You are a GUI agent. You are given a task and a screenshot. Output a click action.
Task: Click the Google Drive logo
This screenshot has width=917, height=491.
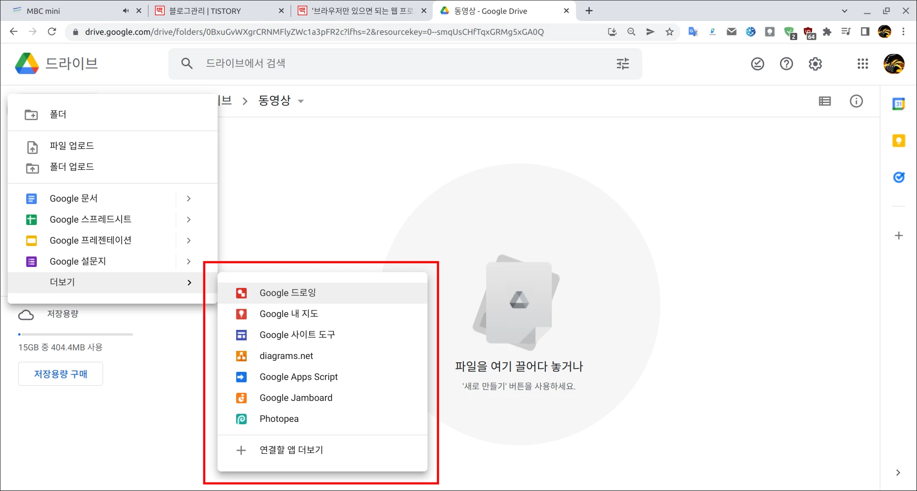[27, 63]
